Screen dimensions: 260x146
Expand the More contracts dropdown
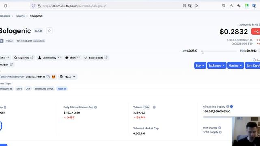(68, 77)
